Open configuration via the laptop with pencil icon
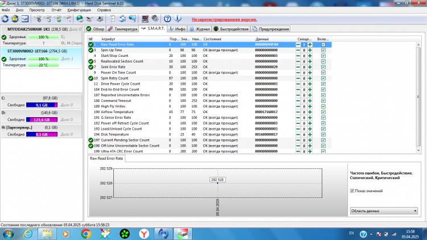The image size is (427, 240). coord(145,19)
